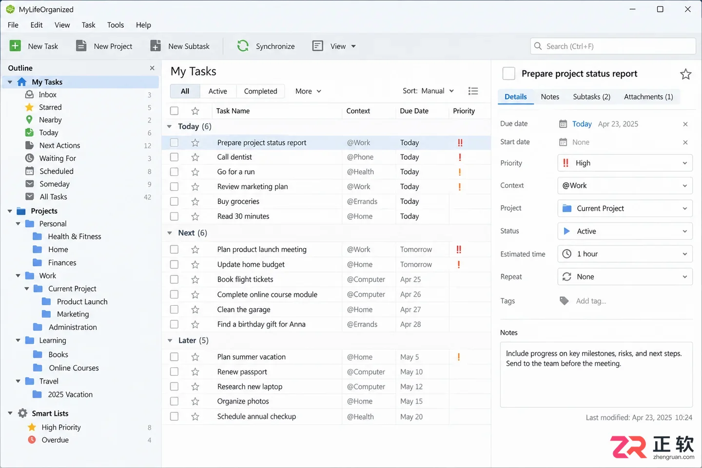The width and height of the screenshot is (702, 468).
Task: Show the Completed tasks filter
Action: point(260,91)
